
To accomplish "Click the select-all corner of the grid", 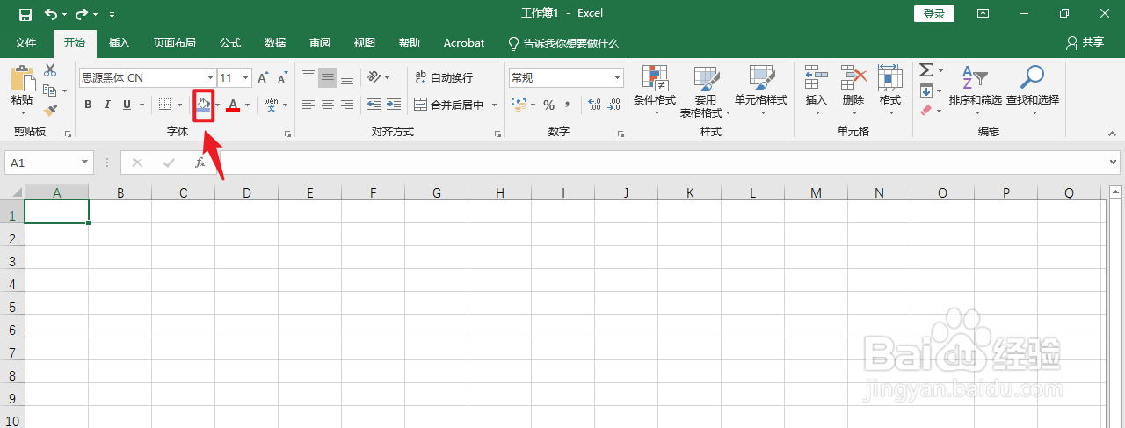I will (x=12, y=192).
